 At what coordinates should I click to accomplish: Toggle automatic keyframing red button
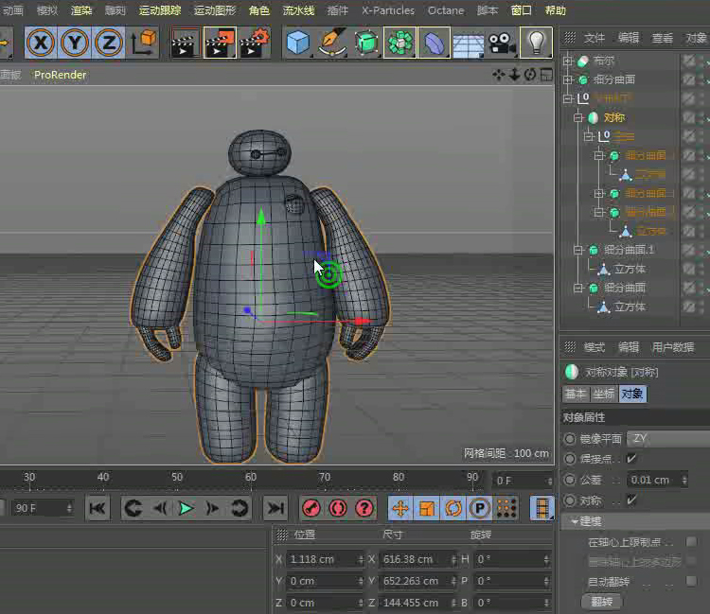point(338,508)
